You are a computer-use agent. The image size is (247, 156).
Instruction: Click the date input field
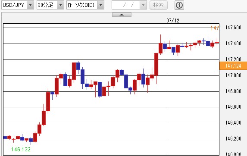[x=126, y=5]
